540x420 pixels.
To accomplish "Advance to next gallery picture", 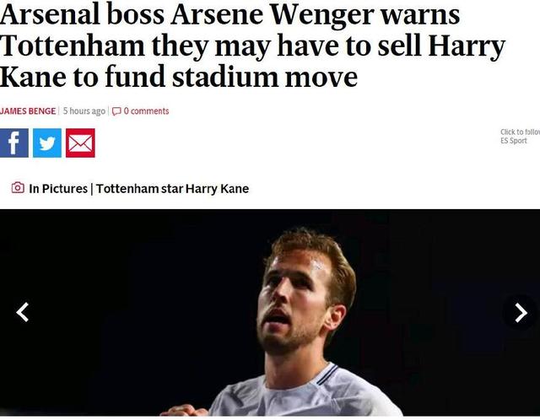I will 520,312.
